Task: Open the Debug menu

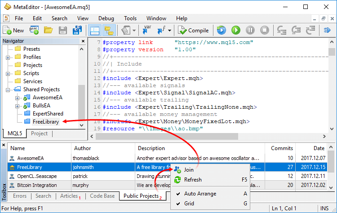Action: click(106, 18)
